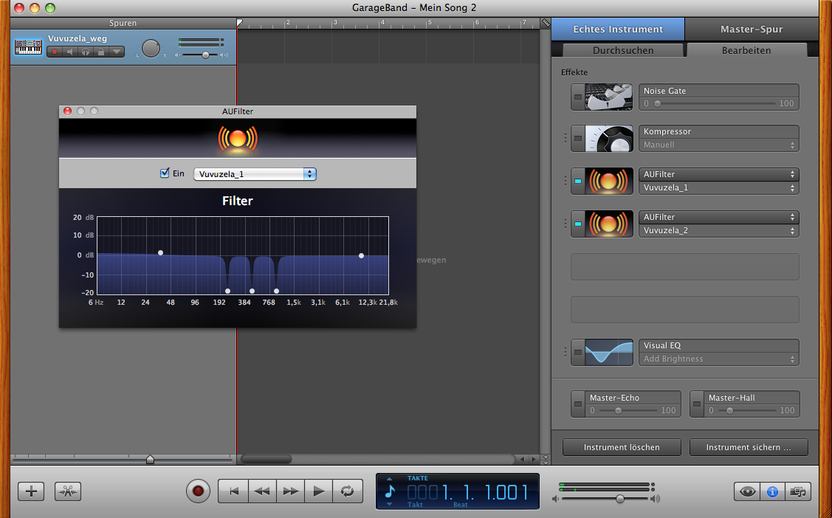Uncheck the Ein checkbox in AUFilter window

click(x=165, y=173)
